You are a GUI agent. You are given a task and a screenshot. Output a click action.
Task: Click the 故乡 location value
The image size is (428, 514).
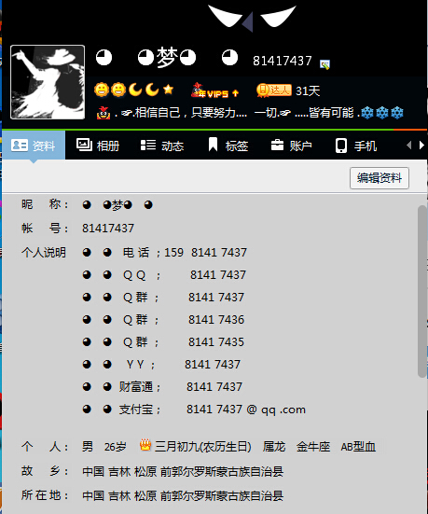(x=183, y=471)
